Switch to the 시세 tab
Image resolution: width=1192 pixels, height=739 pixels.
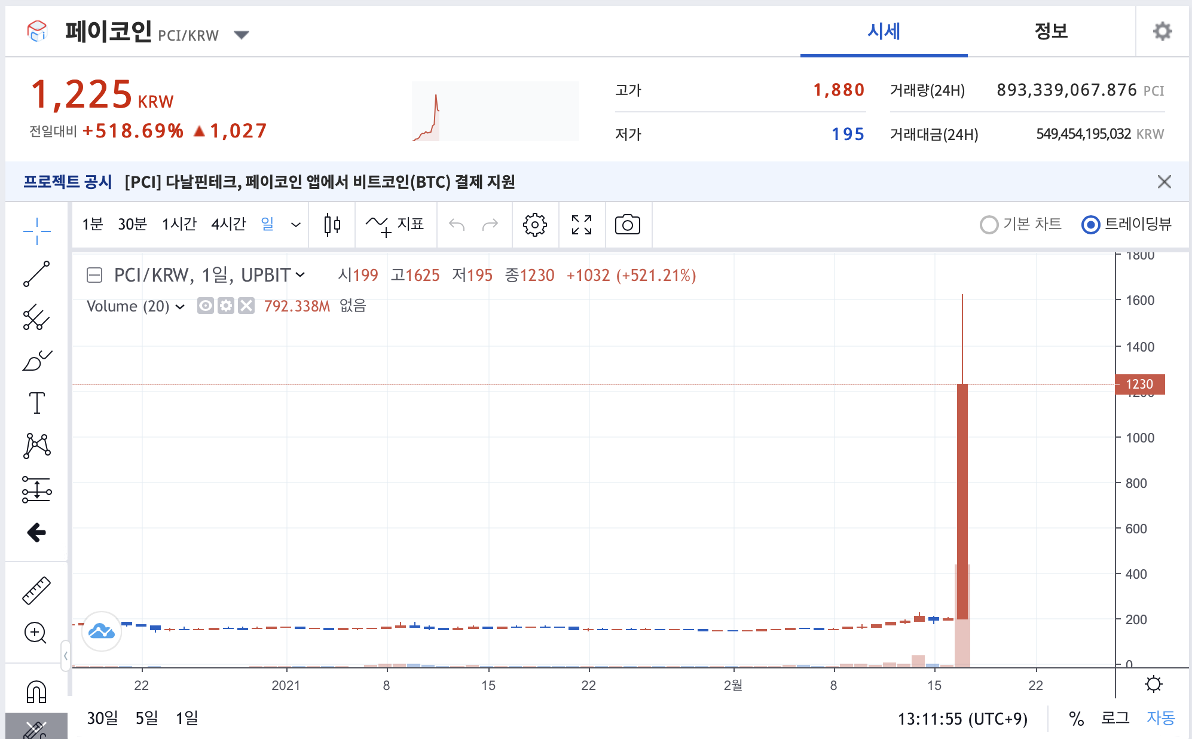click(x=884, y=31)
